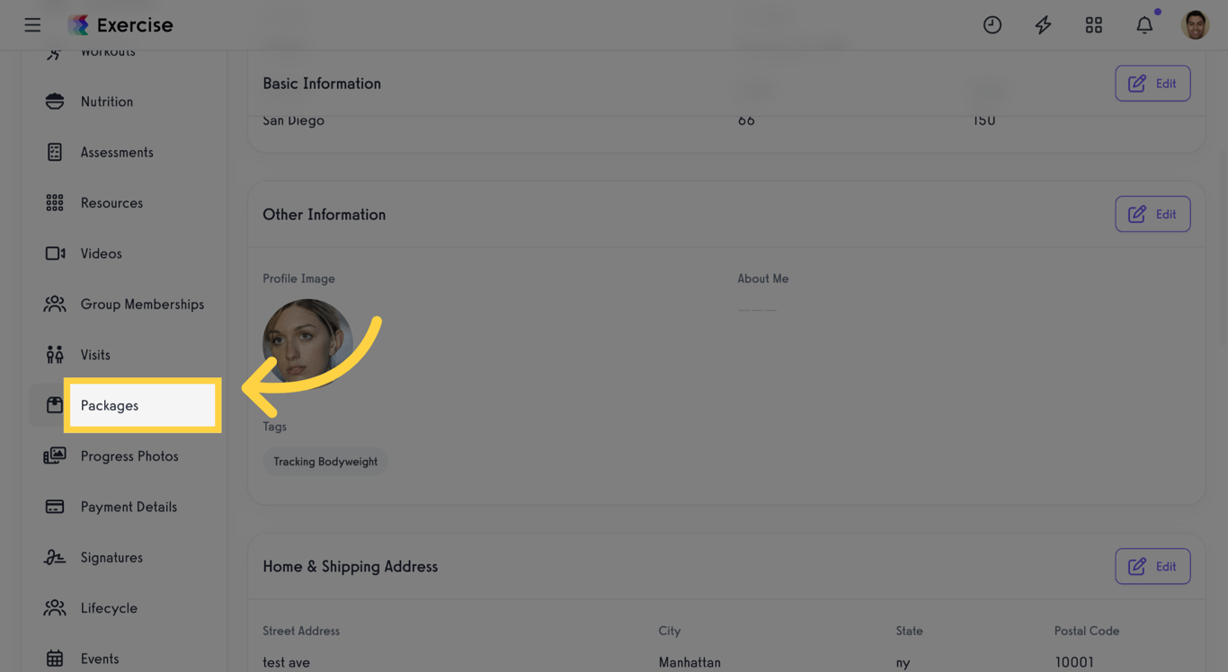Open quick actions via the lightning bolt icon
1228x672 pixels.
pos(1043,24)
